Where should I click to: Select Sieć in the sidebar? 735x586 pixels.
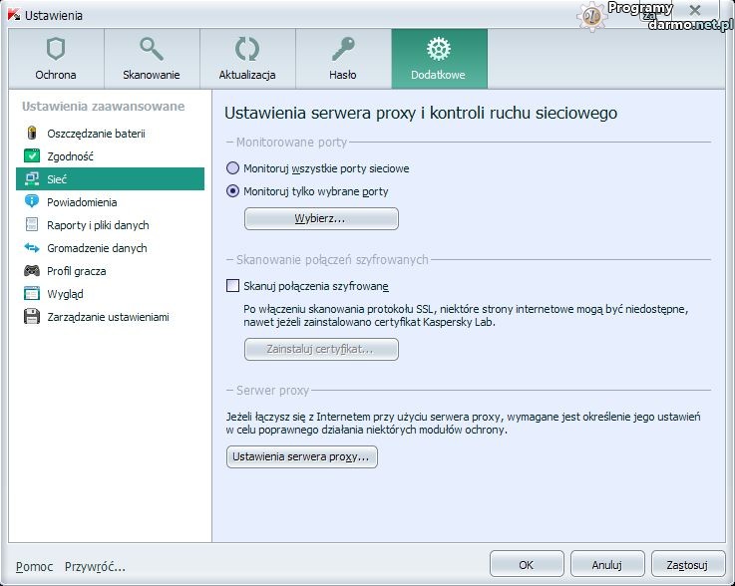tap(110, 179)
